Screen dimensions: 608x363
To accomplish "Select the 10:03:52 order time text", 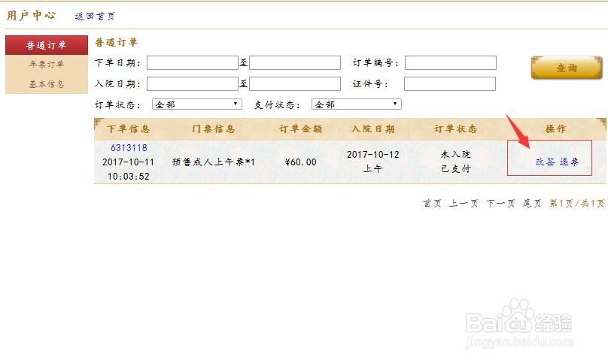I will pyautogui.click(x=129, y=177).
